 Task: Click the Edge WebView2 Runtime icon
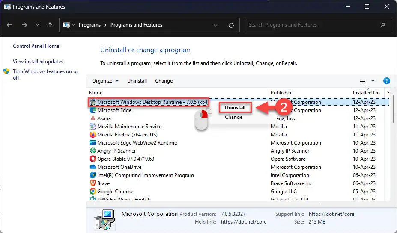tap(93, 142)
